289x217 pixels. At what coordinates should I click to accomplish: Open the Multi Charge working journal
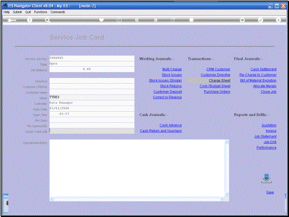172,69
